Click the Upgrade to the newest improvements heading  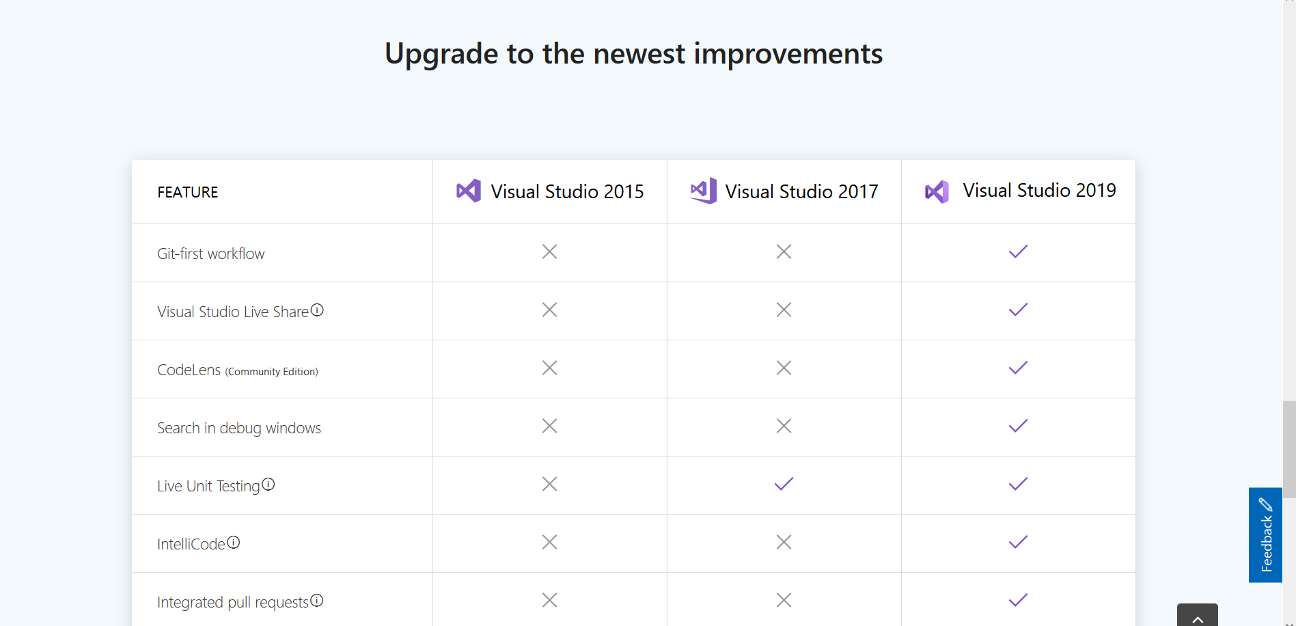[634, 53]
